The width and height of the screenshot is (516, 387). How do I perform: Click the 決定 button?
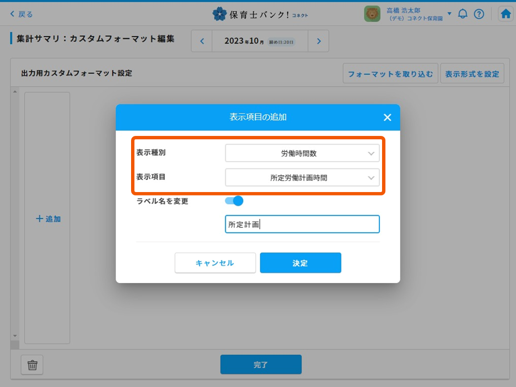click(300, 263)
